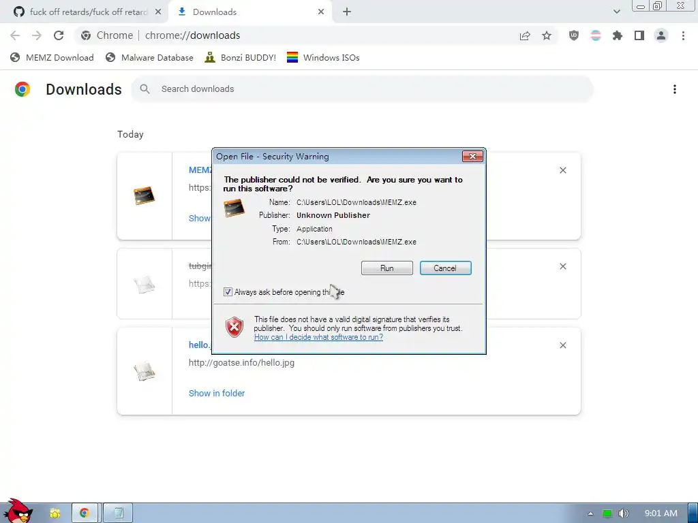The image size is (698, 523).
Task: Go back with the browser back arrow
Action: (x=15, y=35)
